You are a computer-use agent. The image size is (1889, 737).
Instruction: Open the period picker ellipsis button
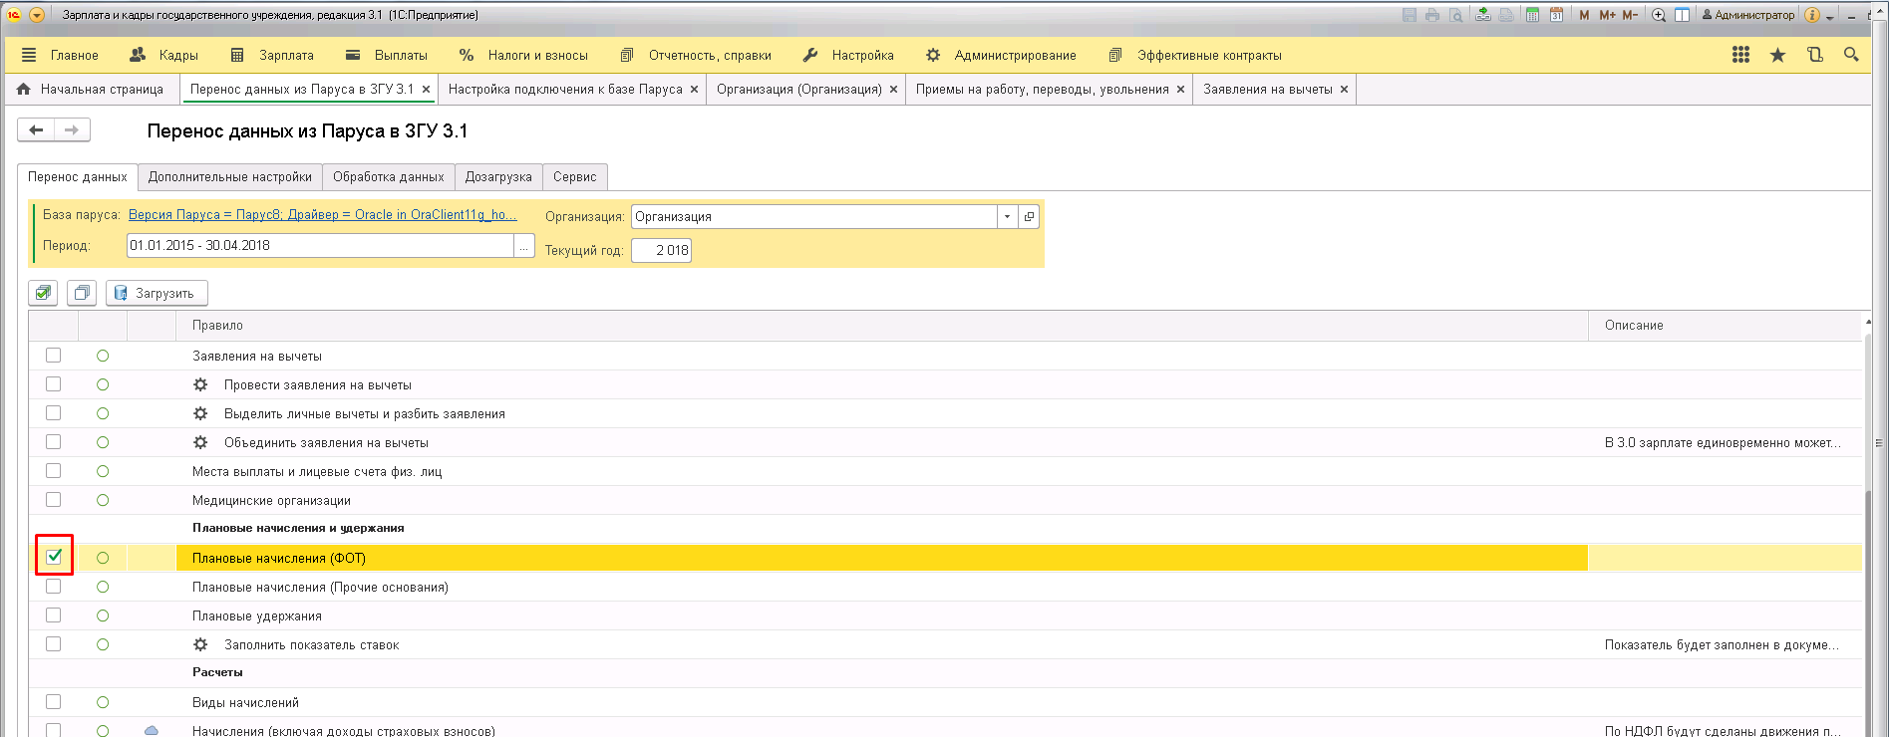(524, 246)
